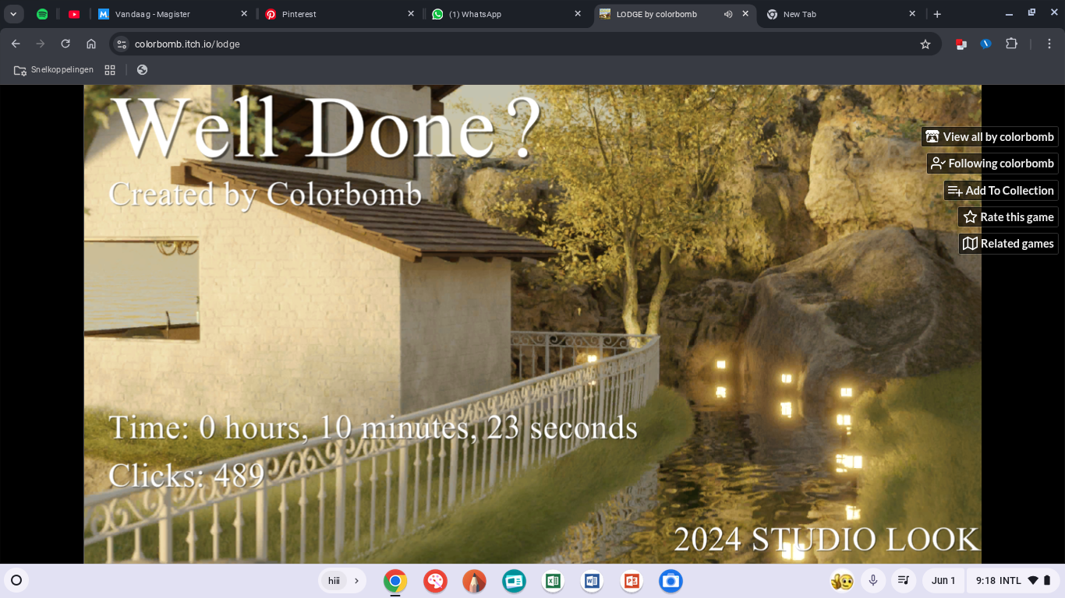Add the game to a collection

click(1001, 191)
